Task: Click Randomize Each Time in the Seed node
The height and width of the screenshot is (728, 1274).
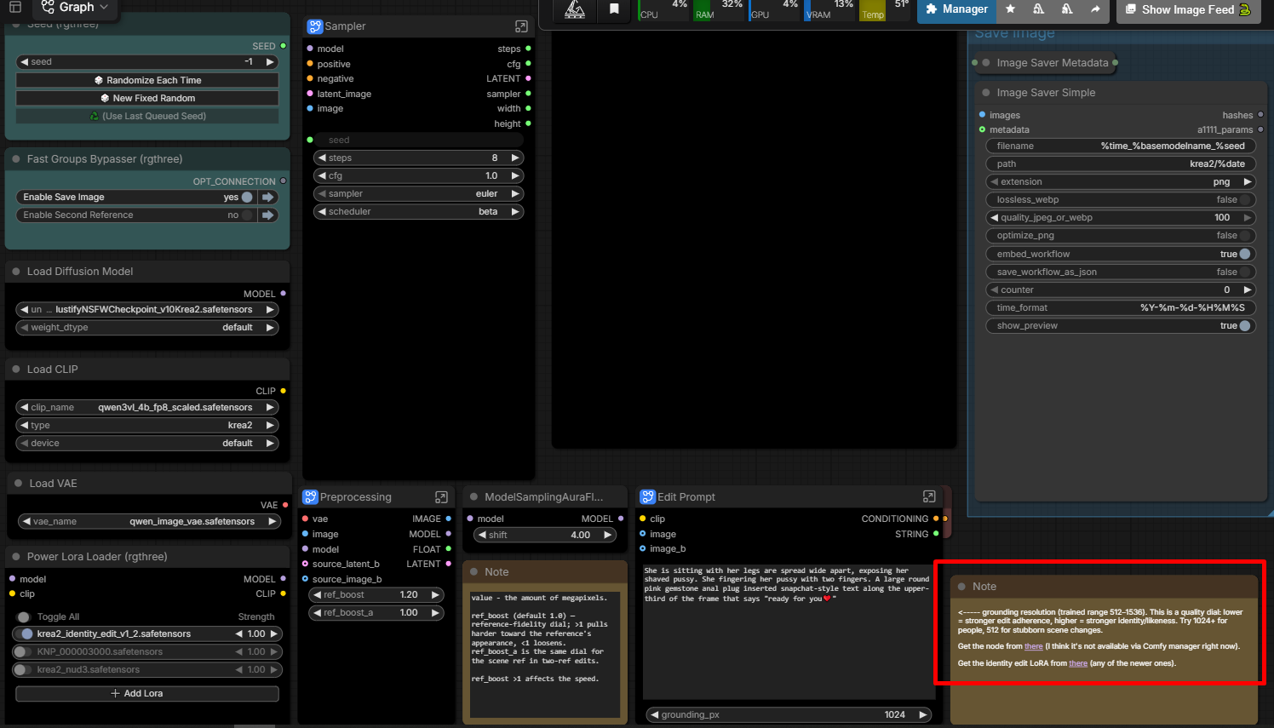Action: click(147, 80)
